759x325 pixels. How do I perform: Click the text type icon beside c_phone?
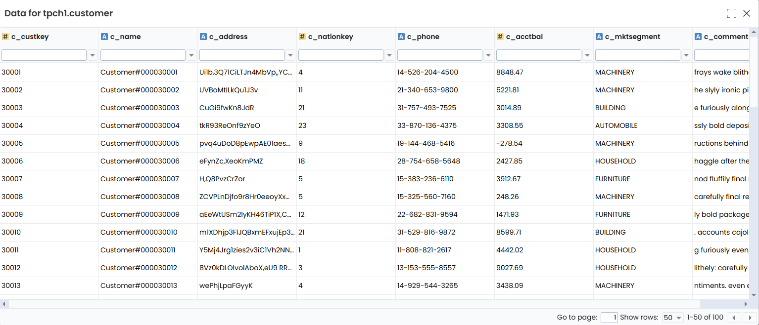(x=401, y=37)
